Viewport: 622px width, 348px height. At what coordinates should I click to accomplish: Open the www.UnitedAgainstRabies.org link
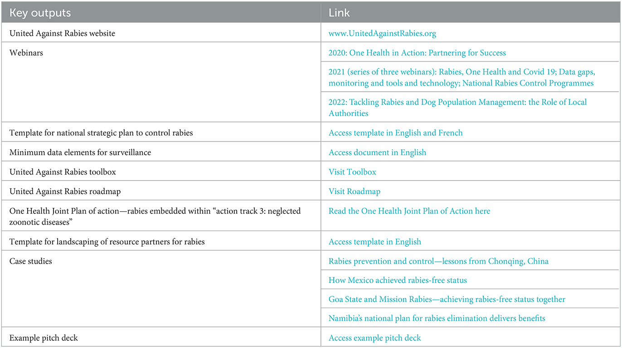tap(382, 33)
